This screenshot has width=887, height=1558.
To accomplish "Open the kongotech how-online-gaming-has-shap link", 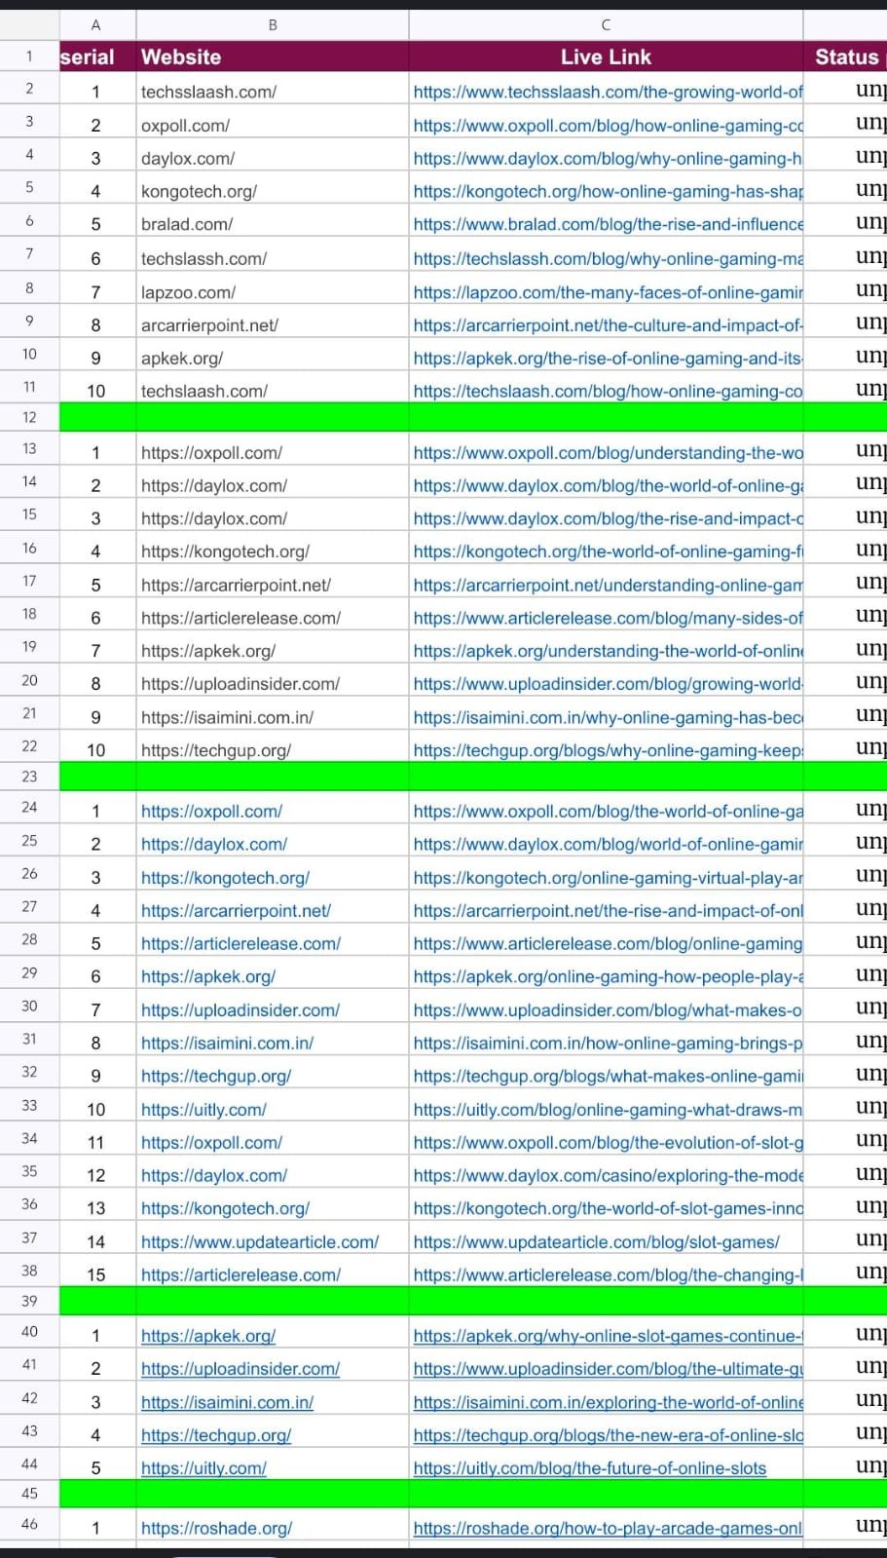I will point(608,191).
